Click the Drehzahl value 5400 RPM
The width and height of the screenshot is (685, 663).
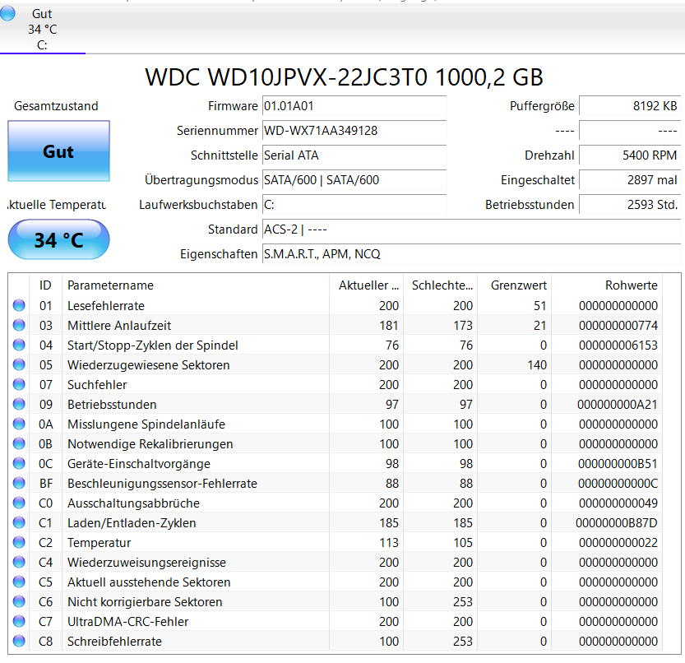coord(630,155)
